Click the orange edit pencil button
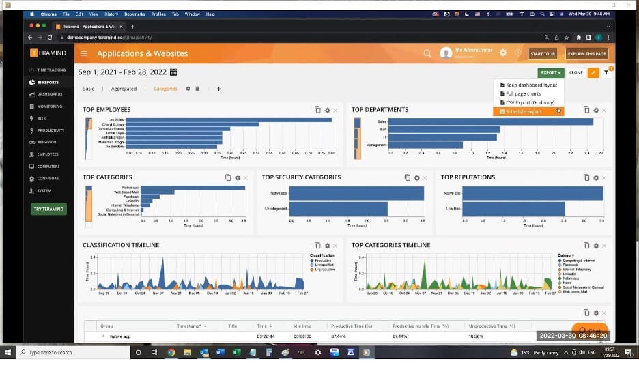 593,72
